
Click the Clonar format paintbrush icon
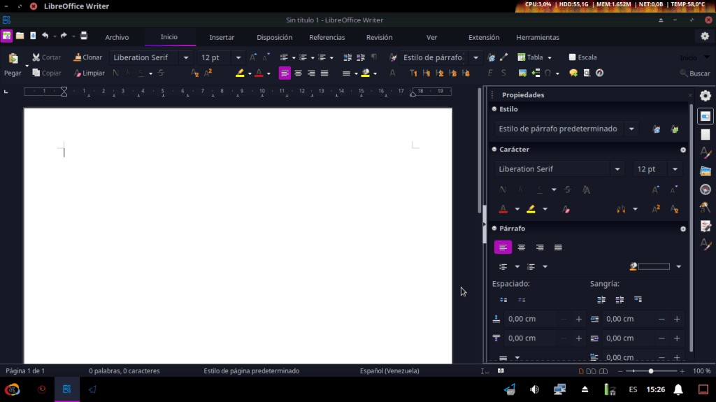[x=78, y=57]
